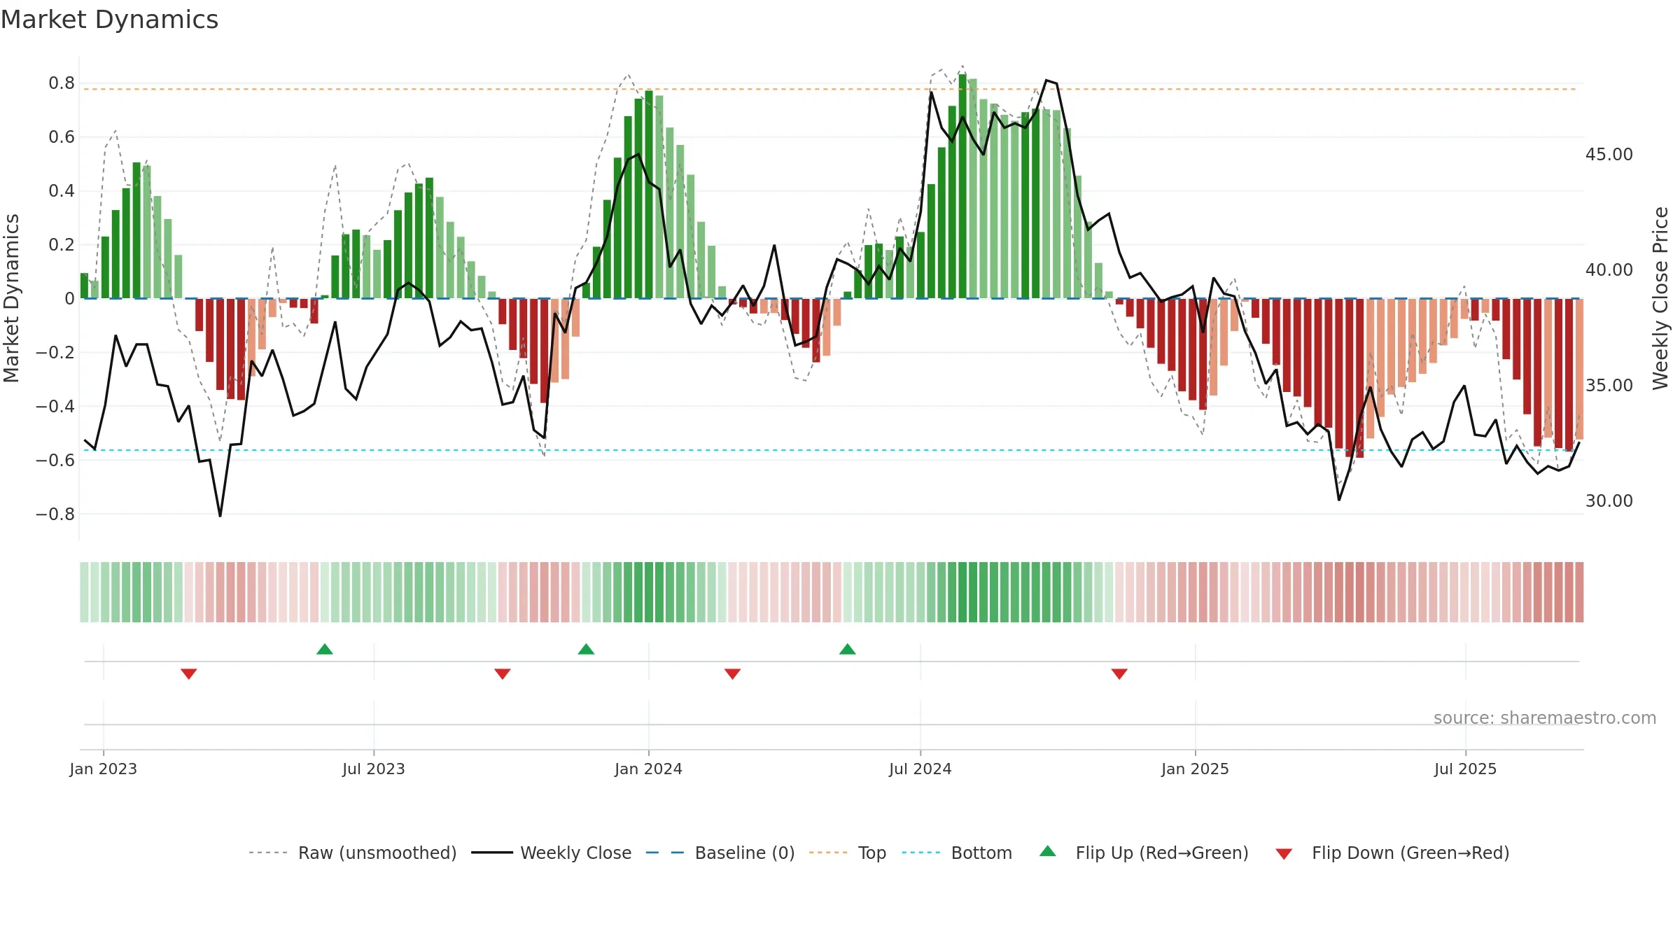The image size is (1680, 945).
Task: Click the tallest green bar near Jan 2024
Action: [649, 195]
